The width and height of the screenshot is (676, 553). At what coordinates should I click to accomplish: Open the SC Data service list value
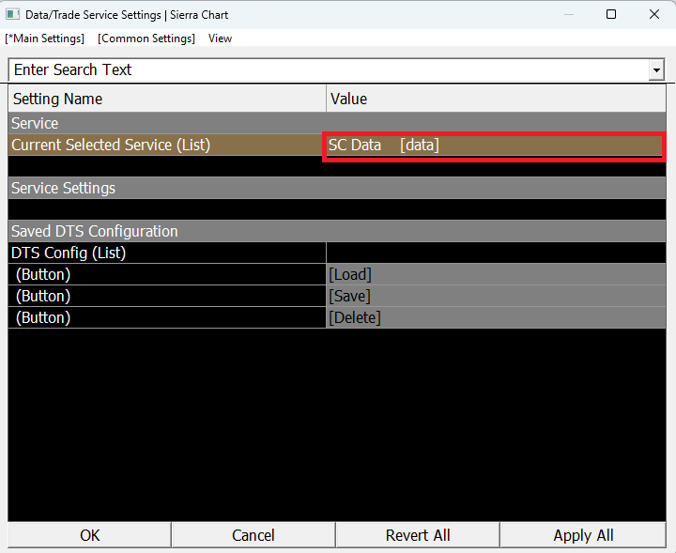(494, 146)
